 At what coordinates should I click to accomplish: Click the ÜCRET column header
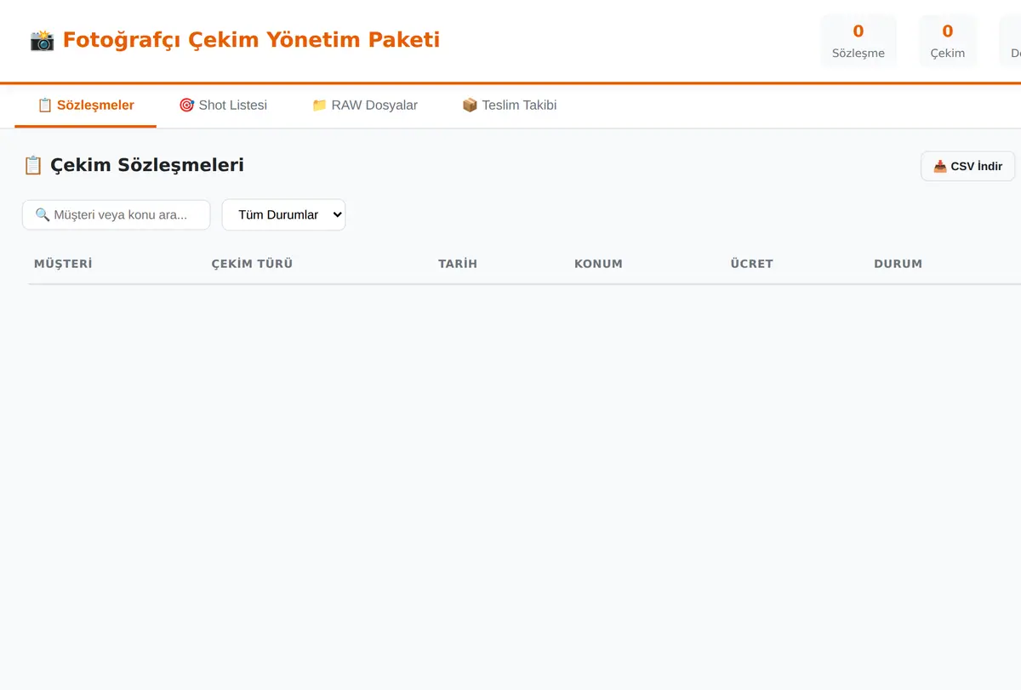point(751,264)
